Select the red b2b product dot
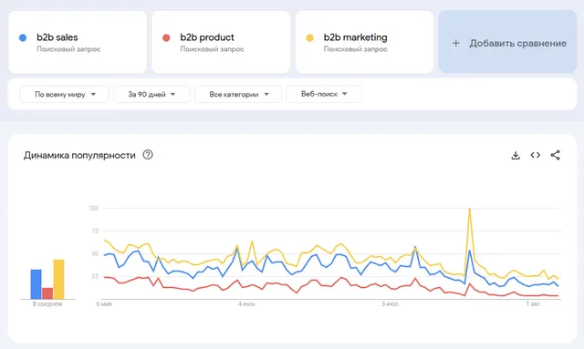The width and height of the screenshot is (584, 349). click(x=166, y=37)
